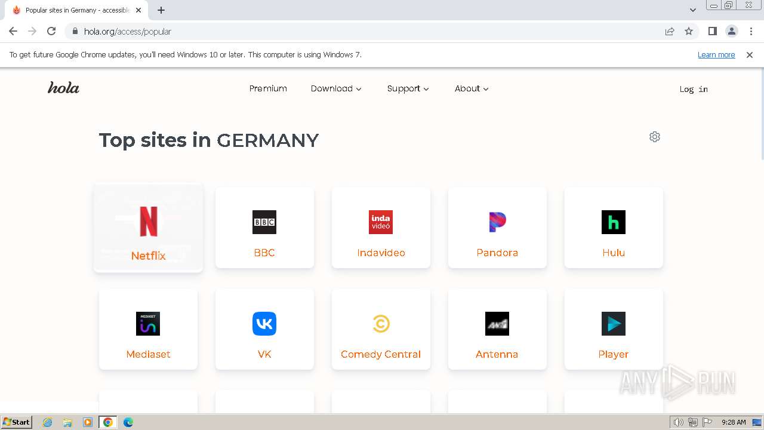
Task: Click the VK text link
Action: 264,354
